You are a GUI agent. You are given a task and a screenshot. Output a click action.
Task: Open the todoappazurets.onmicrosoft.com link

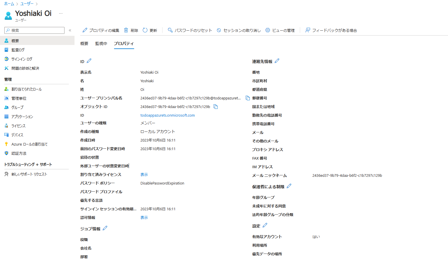click(168, 115)
